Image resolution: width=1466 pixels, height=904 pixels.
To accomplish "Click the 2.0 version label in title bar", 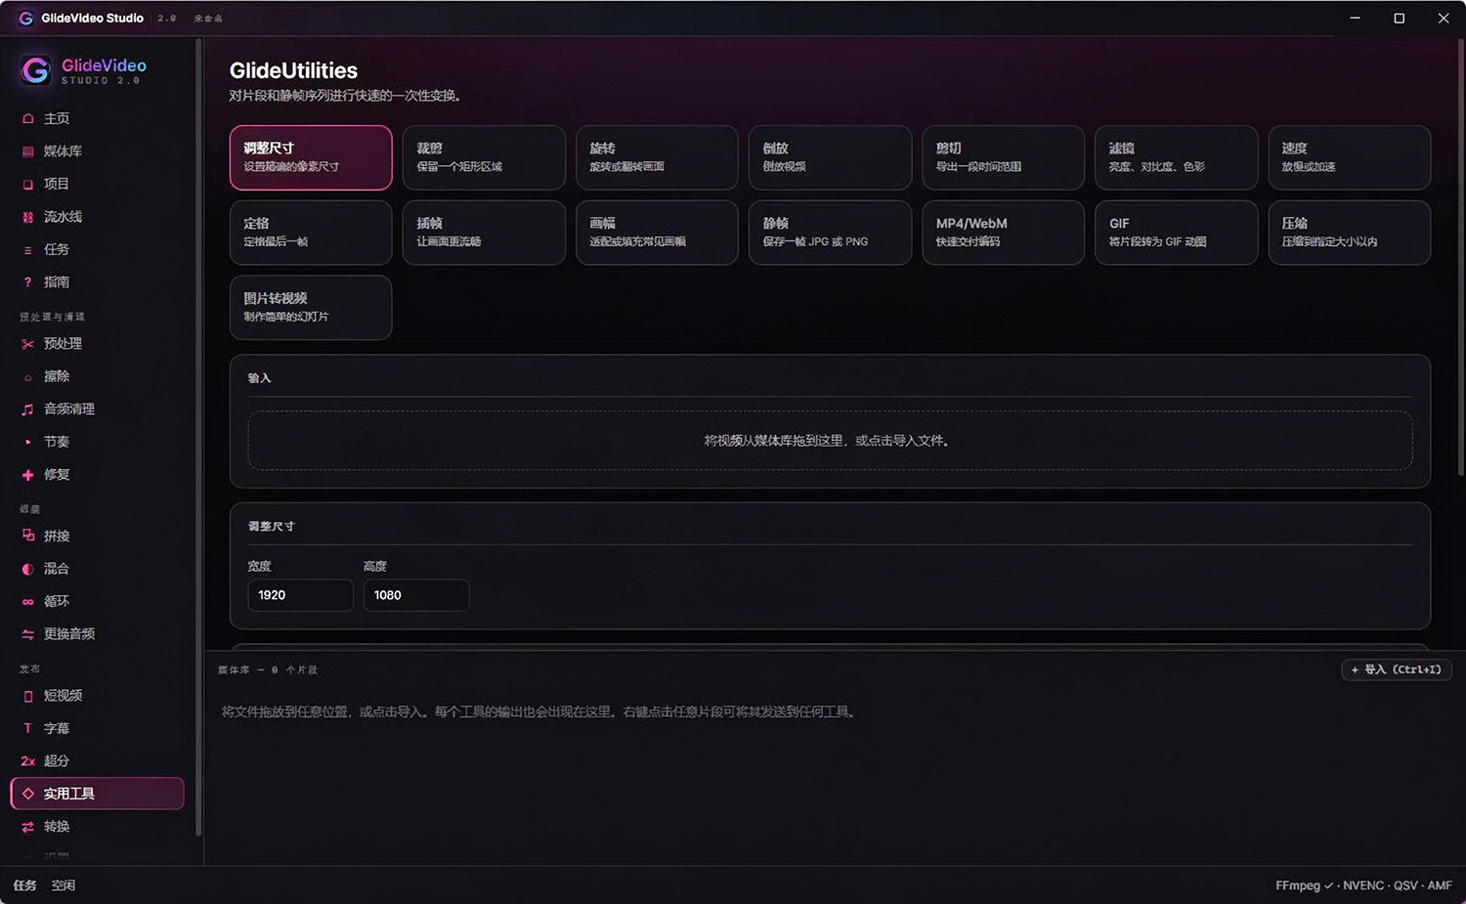I will point(167,19).
